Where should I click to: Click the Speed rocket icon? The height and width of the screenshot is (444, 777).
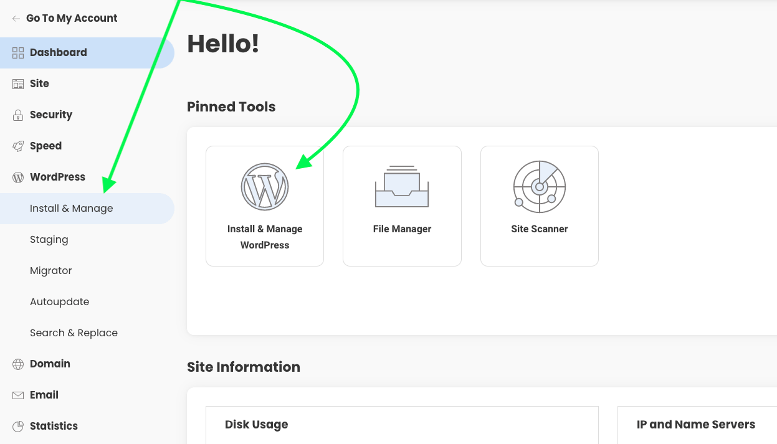pos(18,146)
